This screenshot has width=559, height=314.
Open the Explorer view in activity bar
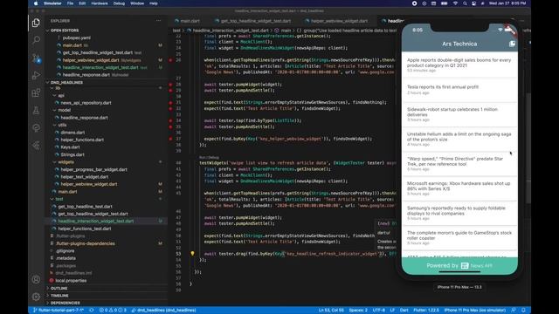[36, 23]
